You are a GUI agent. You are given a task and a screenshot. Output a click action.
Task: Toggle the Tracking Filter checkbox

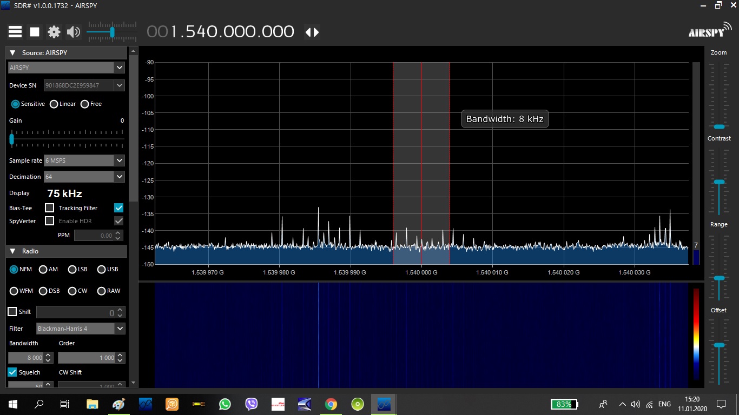coord(119,207)
